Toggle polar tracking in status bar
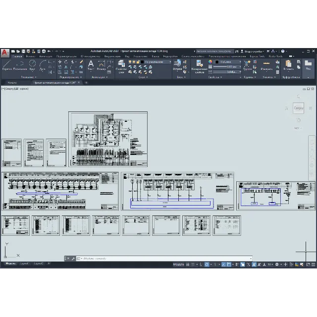This screenshot has width=317, height=317. (207, 264)
